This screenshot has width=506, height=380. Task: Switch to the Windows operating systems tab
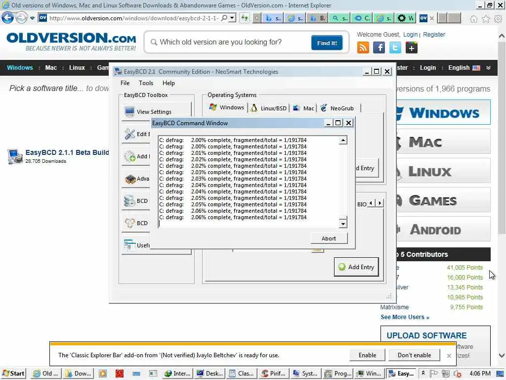pyautogui.click(x=226, y=107)
